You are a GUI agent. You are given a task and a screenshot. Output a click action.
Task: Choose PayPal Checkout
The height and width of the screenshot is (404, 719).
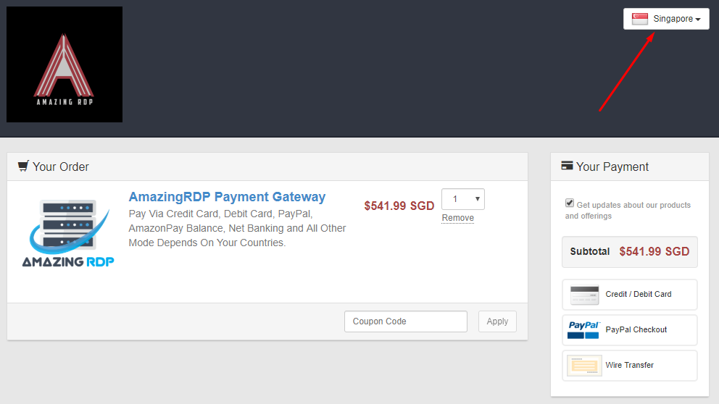click(x=636, y=330)
